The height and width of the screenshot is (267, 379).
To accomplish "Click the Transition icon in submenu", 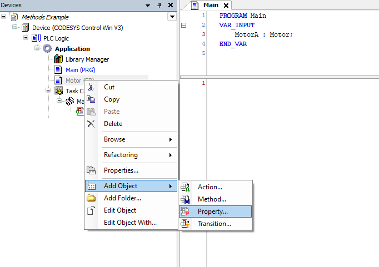I will [x=185, y=224].
